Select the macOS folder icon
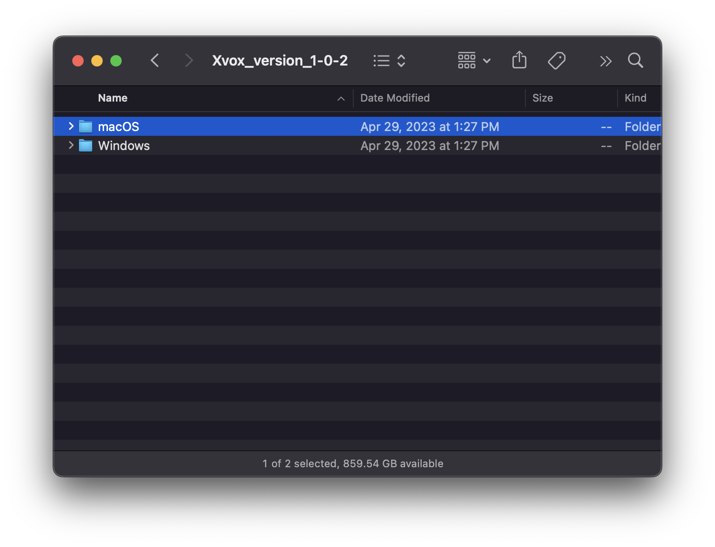Screen dimensions: 715x547 pos(86,126)
